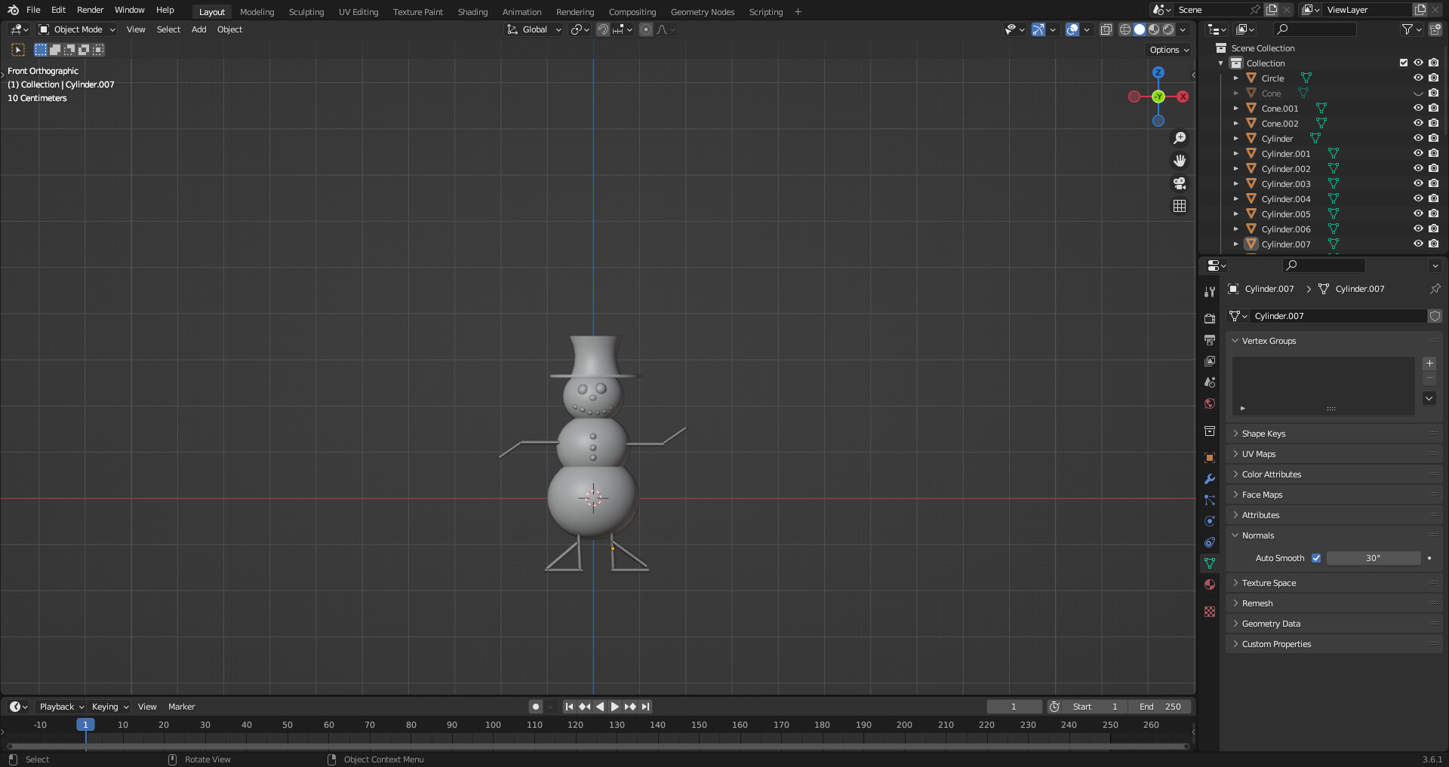This screenshot has height=767, width=1449.
Task: Click the viewport zoom magnifier icon
Action: pos(1180,137)
